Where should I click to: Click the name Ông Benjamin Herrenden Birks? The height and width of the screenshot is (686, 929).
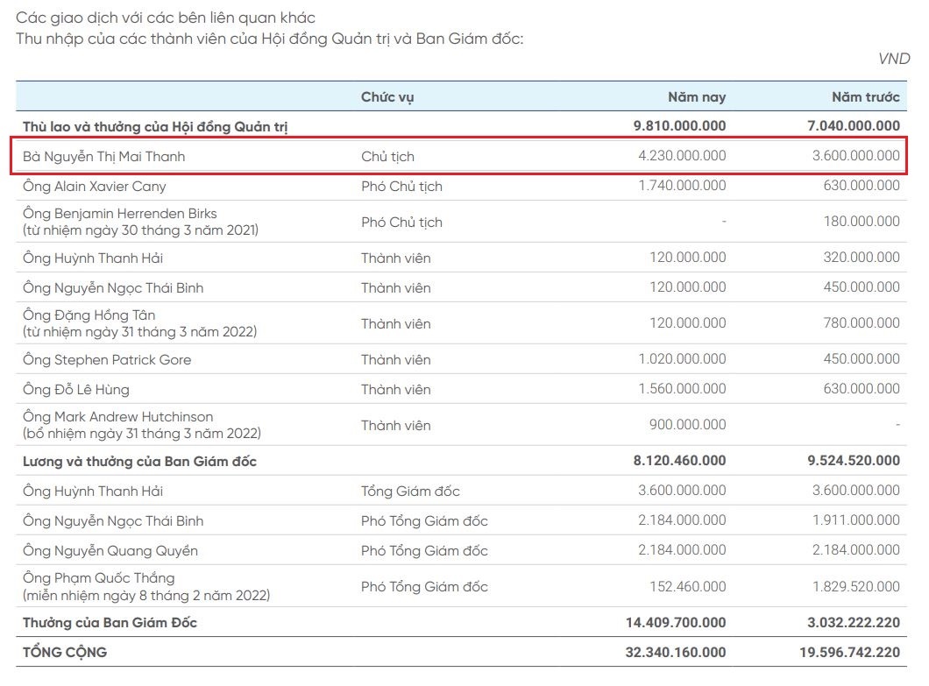point(120,214)
